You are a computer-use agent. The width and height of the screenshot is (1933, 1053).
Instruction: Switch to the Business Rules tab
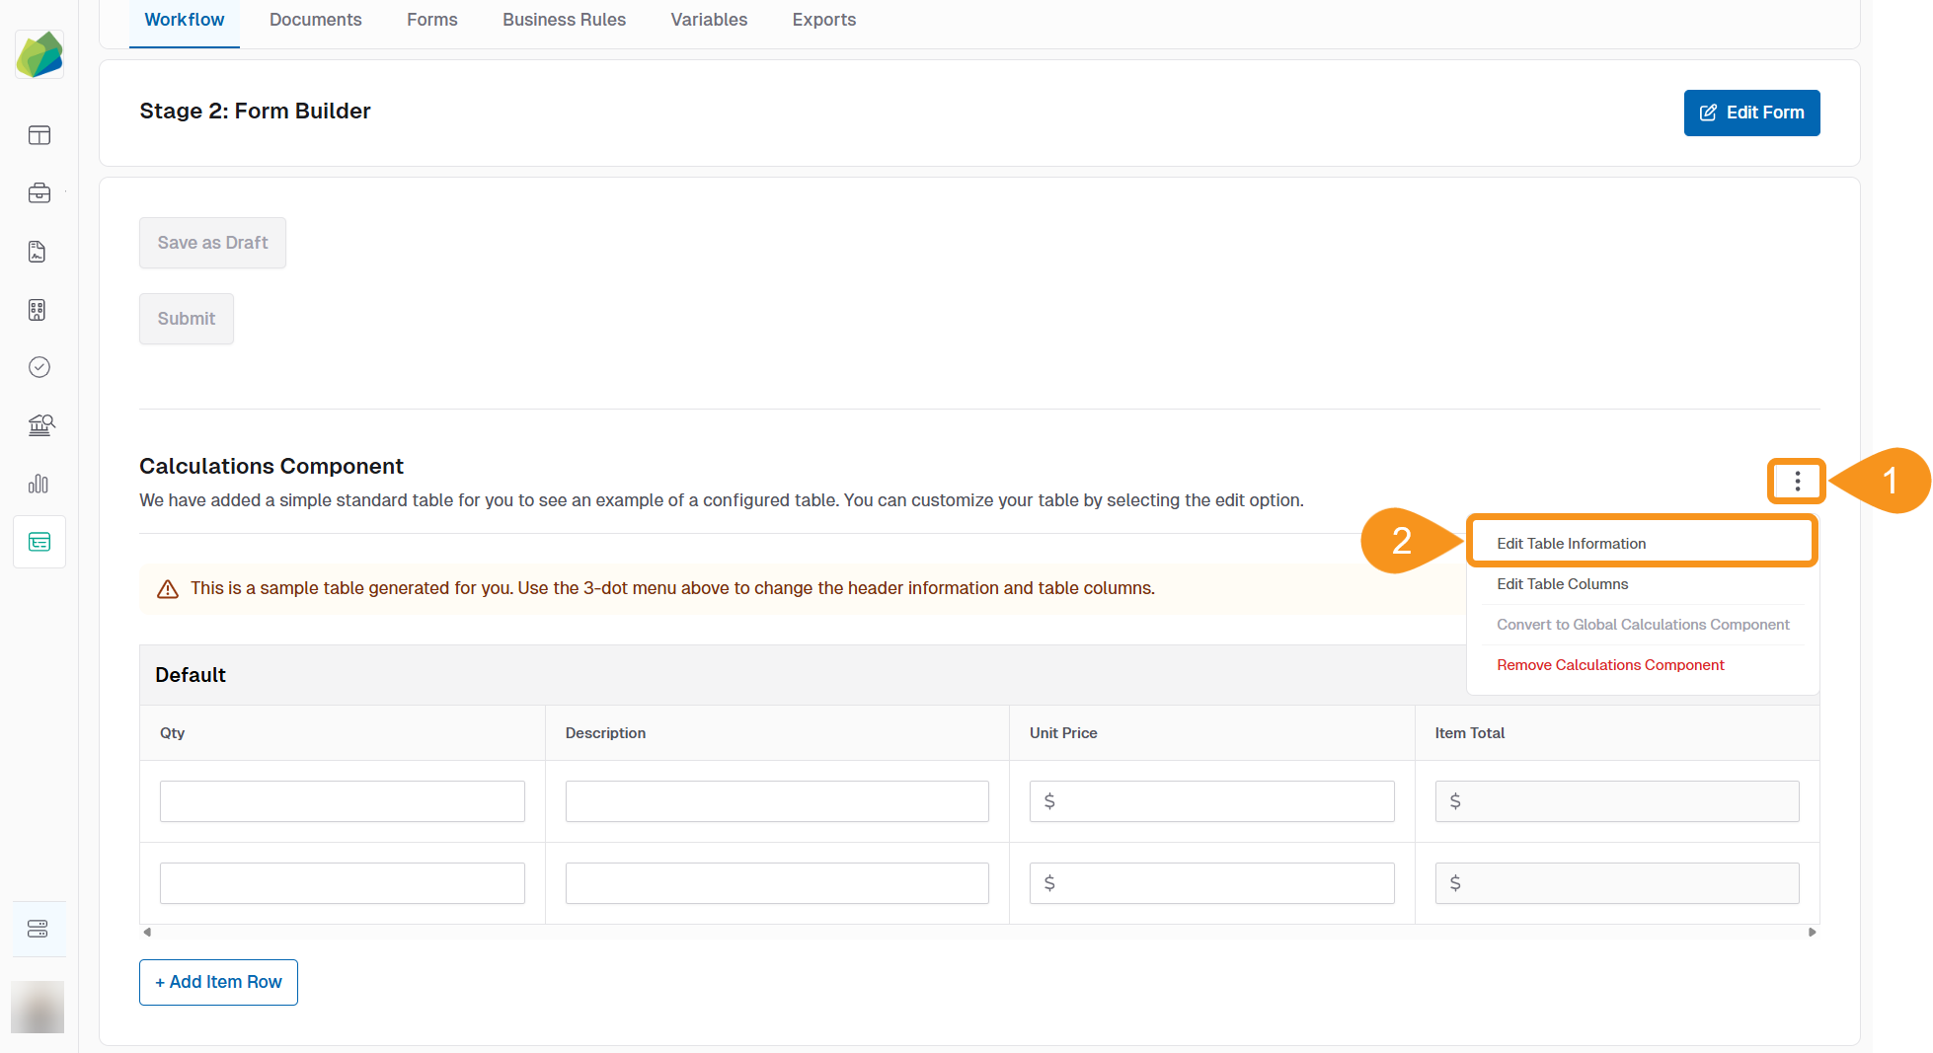pyautogui.click(x=564, y=19)
